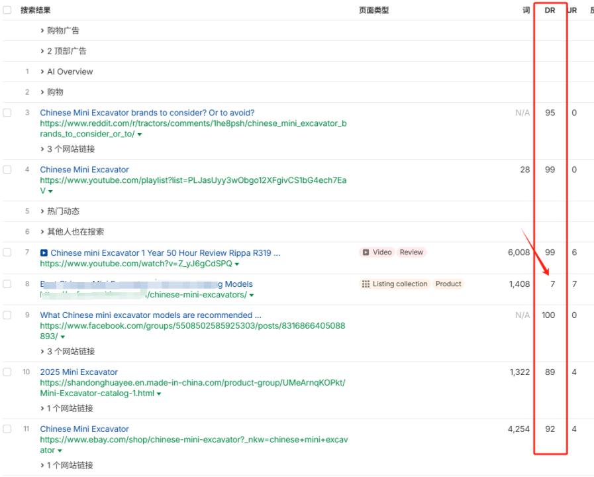Click the Review page type tag
Image resolution: width=594 pixels, height=477 pixels.
coord(411,252)
